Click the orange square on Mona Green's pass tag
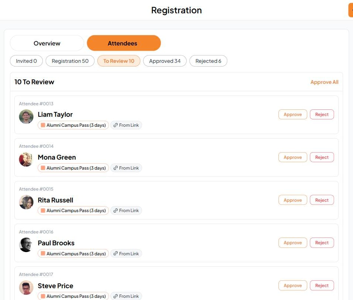The height and width of the screenshot is (300, 353). tap(43, 168)
